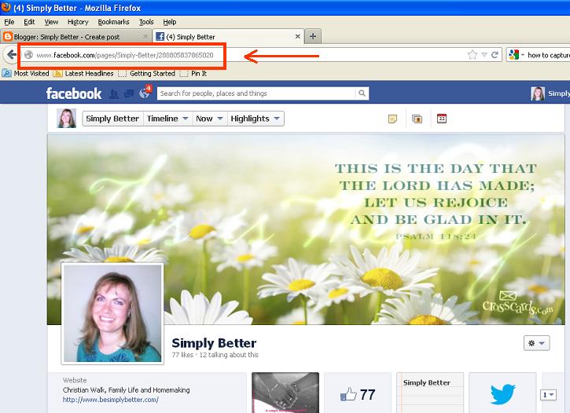Click the Simply account name in top bar

click(x=559, y=93)
